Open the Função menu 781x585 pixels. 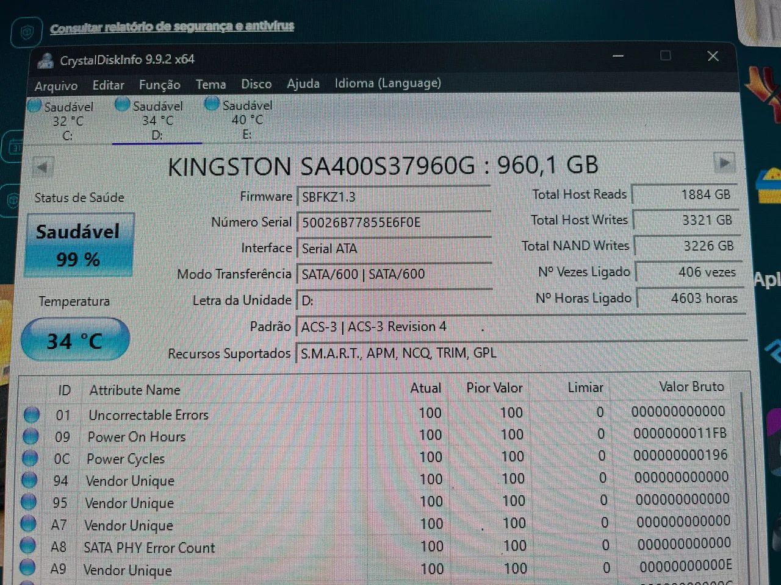click(159, 85)
